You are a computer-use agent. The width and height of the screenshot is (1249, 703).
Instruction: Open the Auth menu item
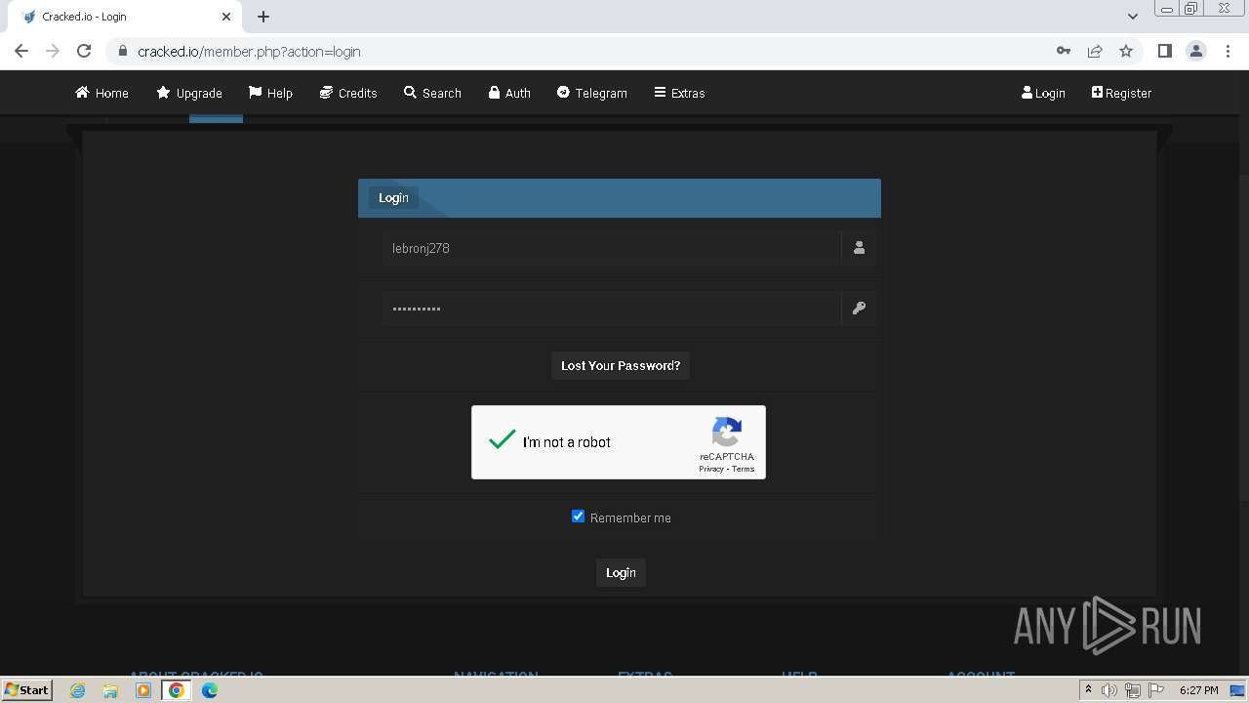tap(509, 93)
